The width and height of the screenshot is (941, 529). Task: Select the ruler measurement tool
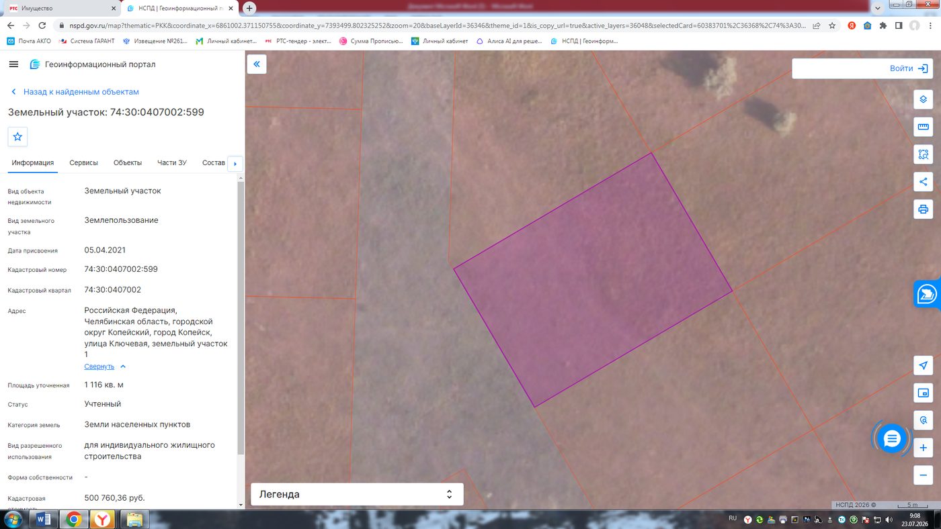(x=924, y=127)
